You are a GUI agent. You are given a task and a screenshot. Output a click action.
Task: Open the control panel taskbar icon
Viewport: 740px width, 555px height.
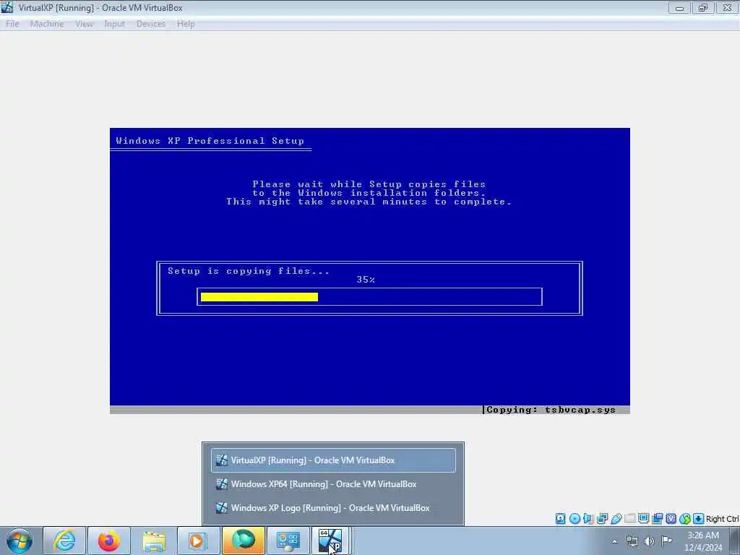(288, 541)
